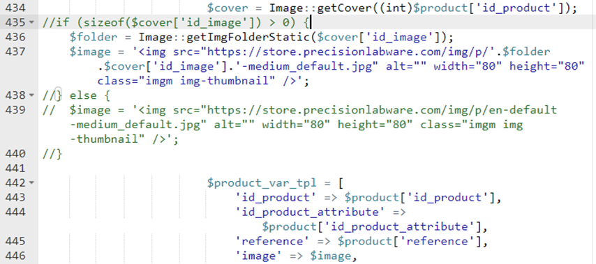596x264 pixels.
Task: Click 'reference' array key on line 445
Action: [272, 242]
